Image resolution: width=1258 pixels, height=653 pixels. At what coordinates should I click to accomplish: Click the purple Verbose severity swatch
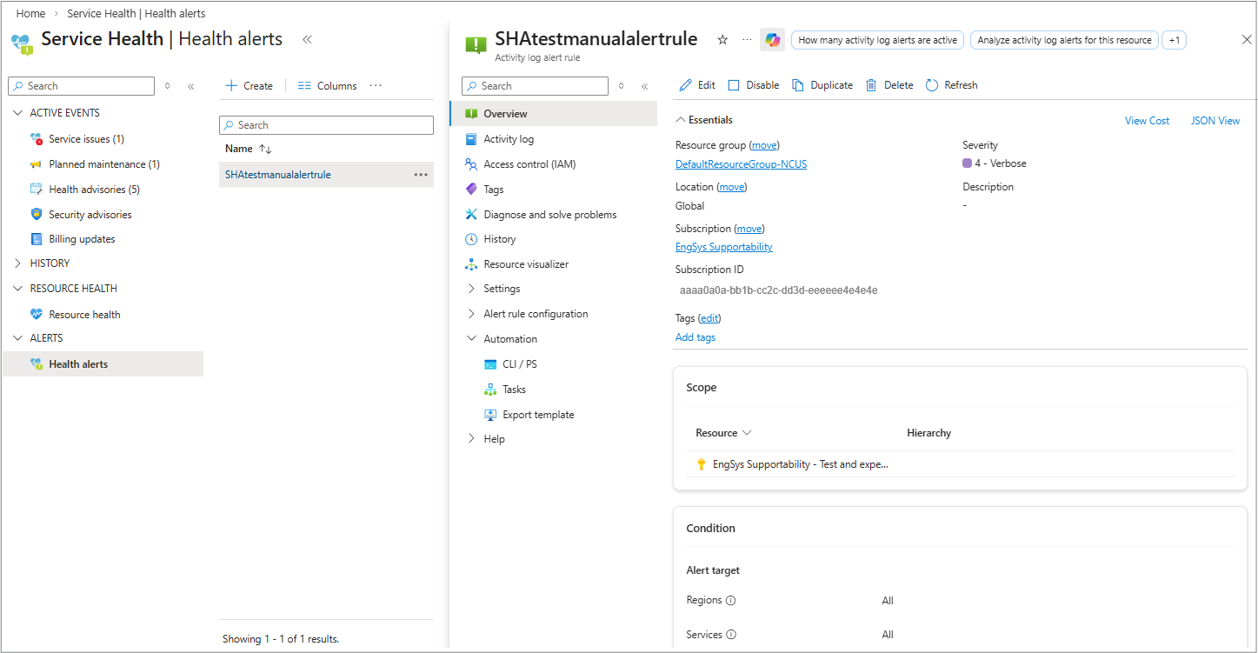tap(967, 163)
